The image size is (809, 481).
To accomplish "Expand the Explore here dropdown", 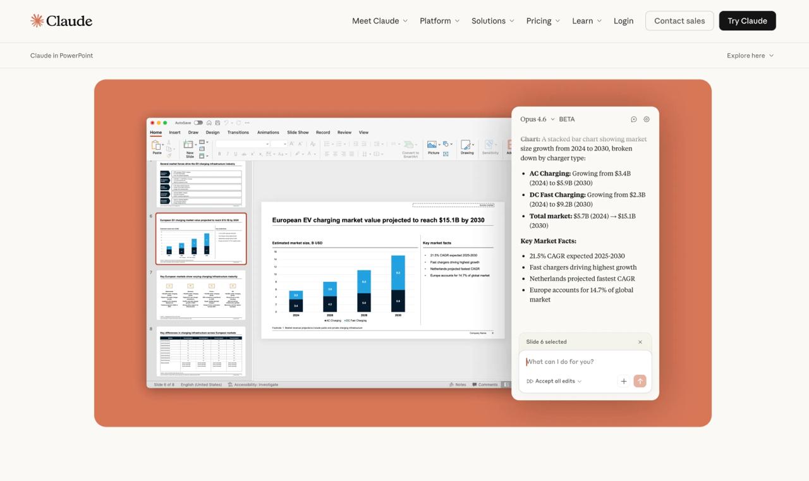I will tap(750, 56).
